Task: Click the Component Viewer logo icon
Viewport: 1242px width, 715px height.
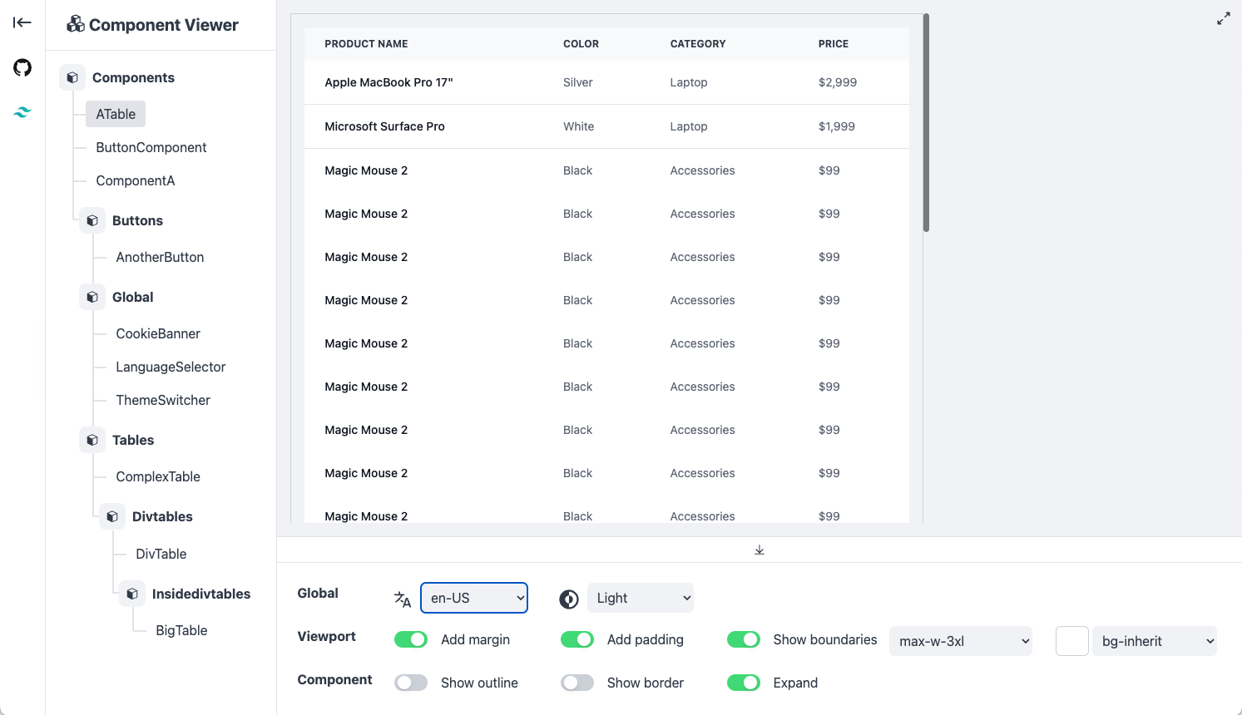Action: pos(76,24)
